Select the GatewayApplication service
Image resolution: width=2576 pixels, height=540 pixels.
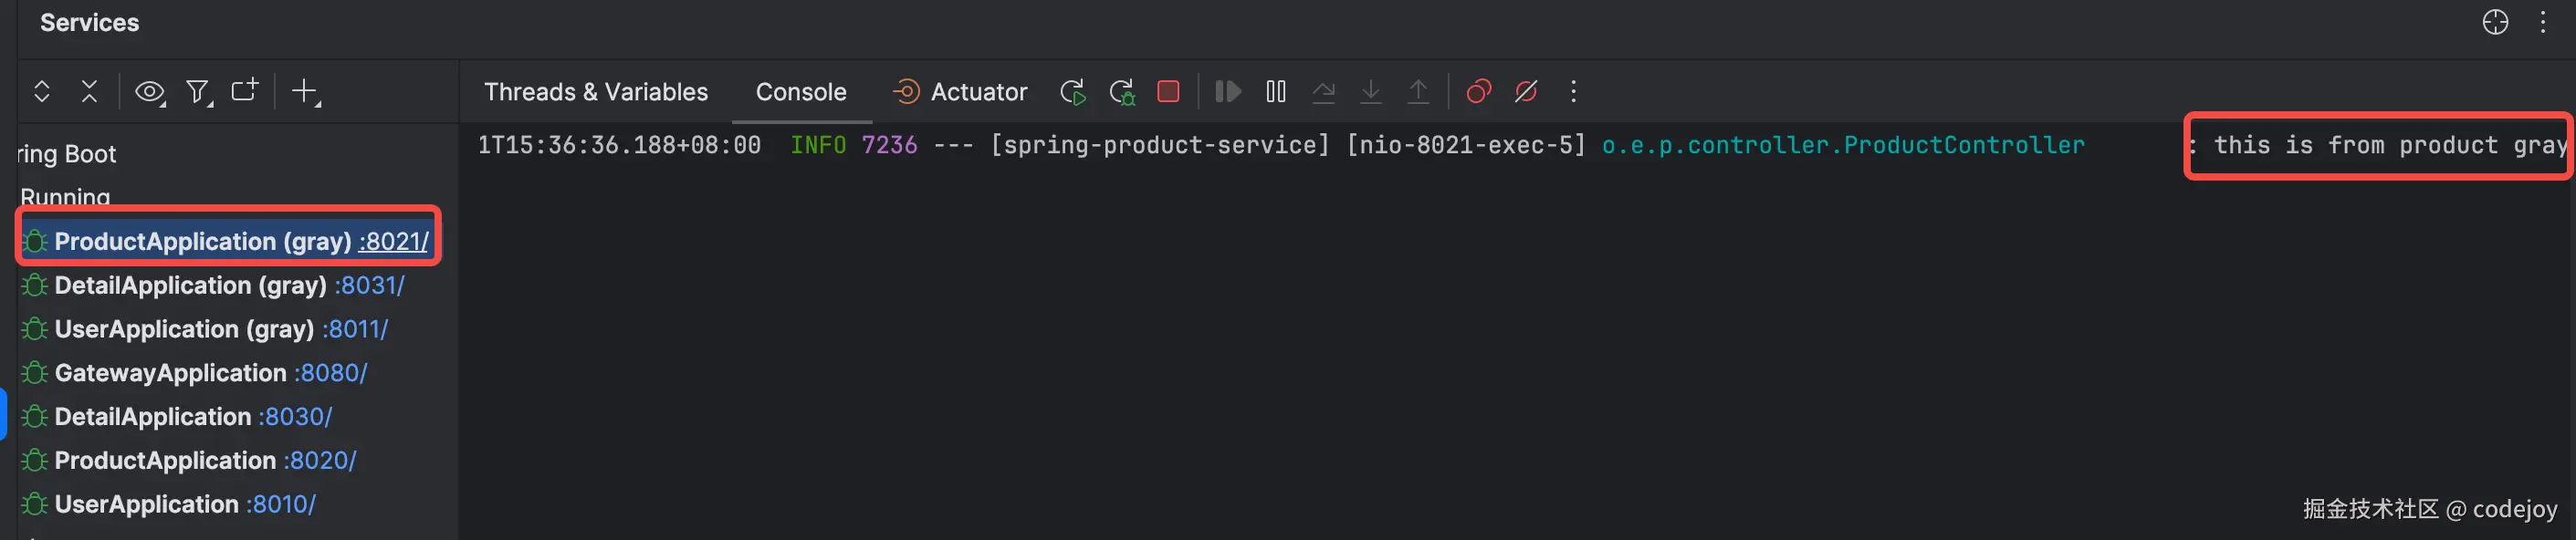coord(170,373)
